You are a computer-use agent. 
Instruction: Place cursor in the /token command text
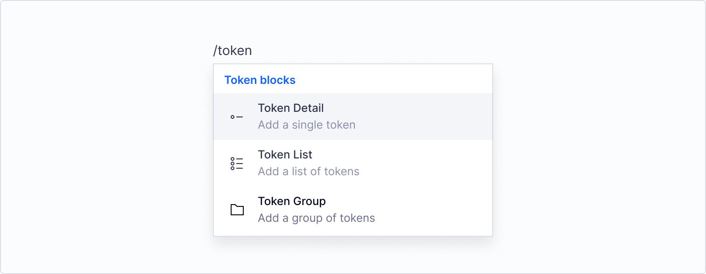click(x=233, y=50)
